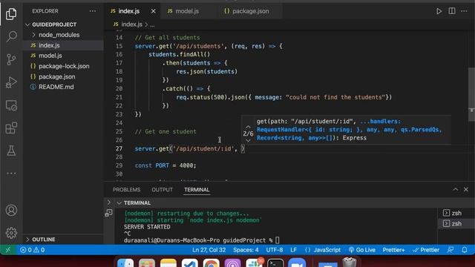The image size is (475, 267).
Task: Switch to the model.js tab
Action: 187,11
